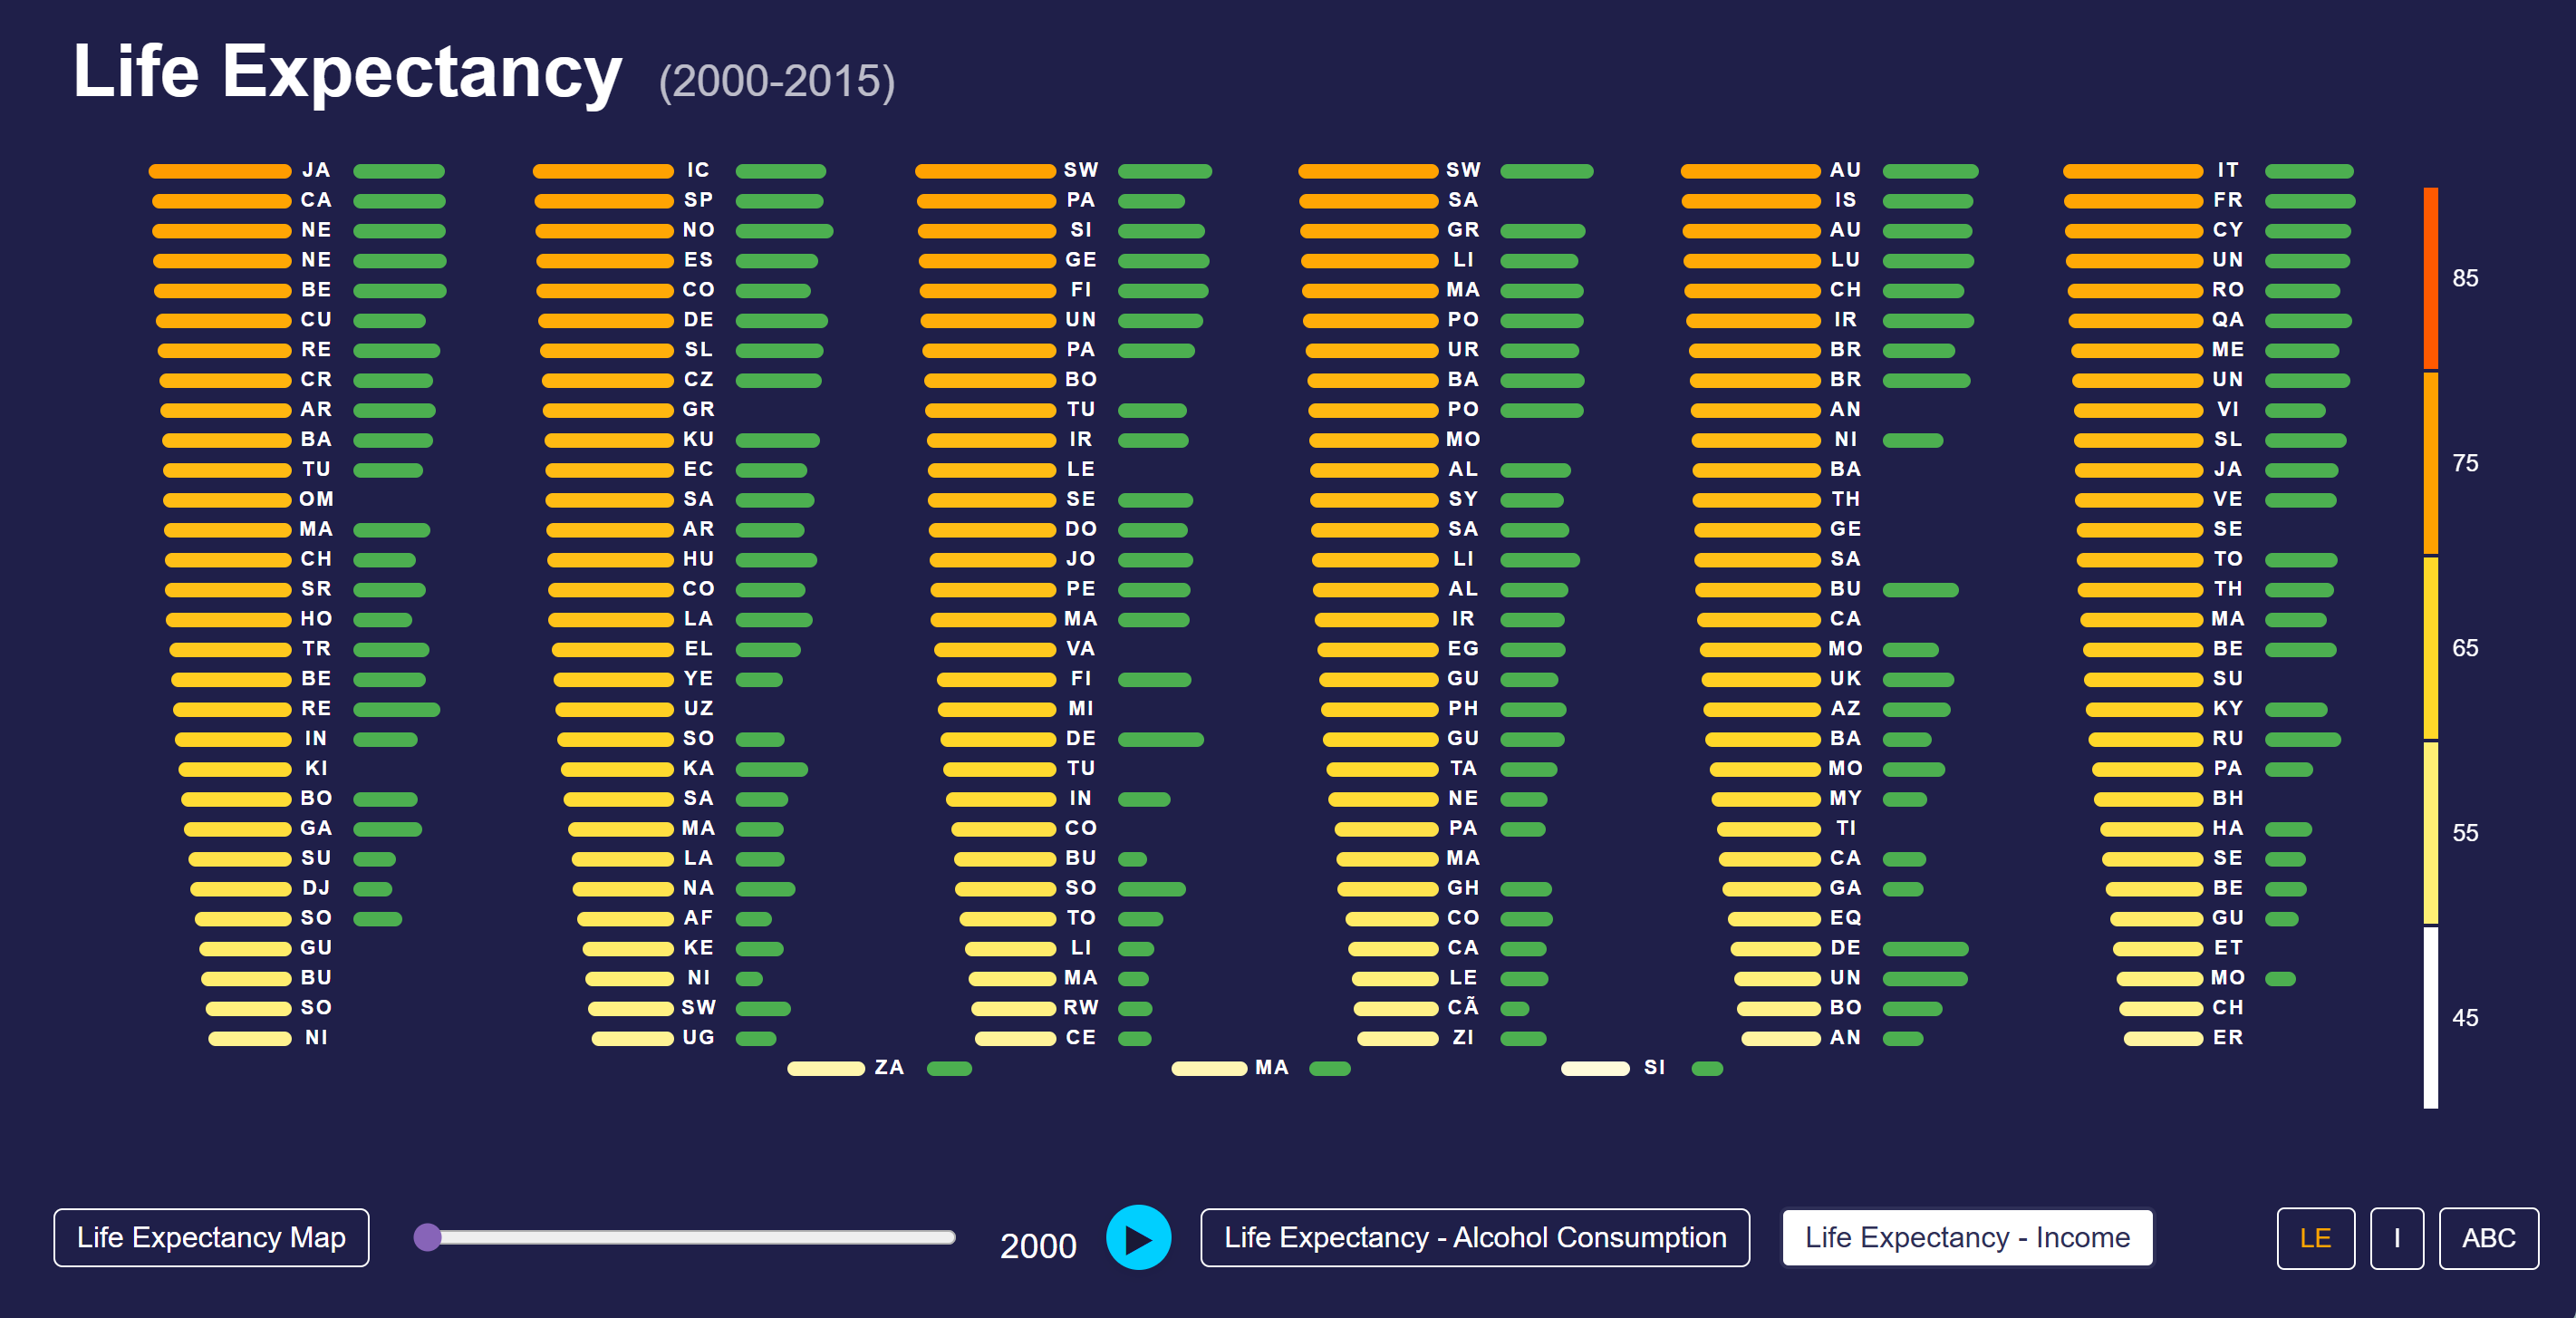
Task: Toggle the I sort button
Action: point(2396,1239)
